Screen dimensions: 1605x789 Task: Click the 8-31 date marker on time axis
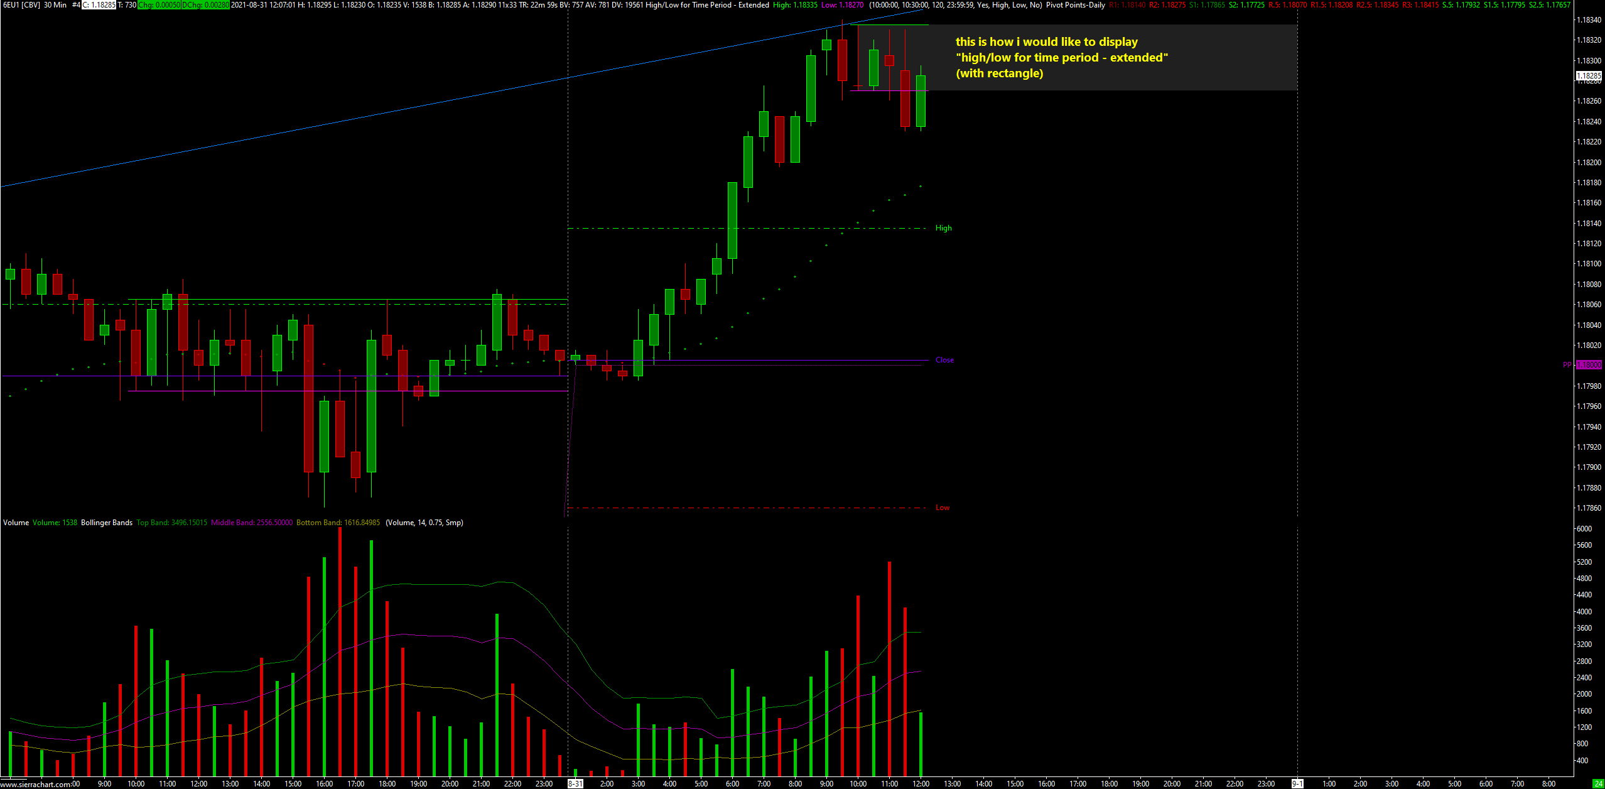pos(575,783)
